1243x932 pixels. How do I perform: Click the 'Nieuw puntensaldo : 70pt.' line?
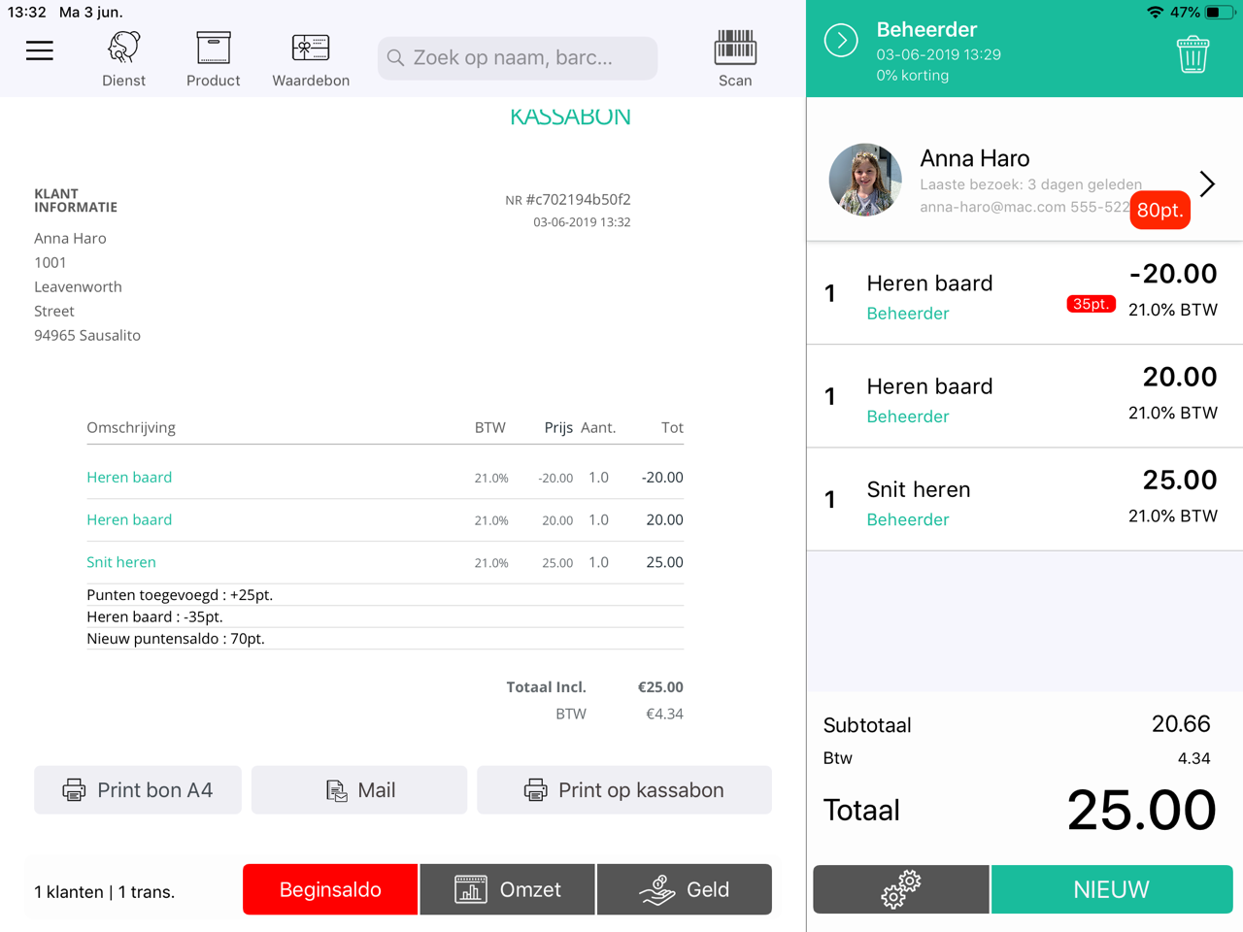pos(176,639)
